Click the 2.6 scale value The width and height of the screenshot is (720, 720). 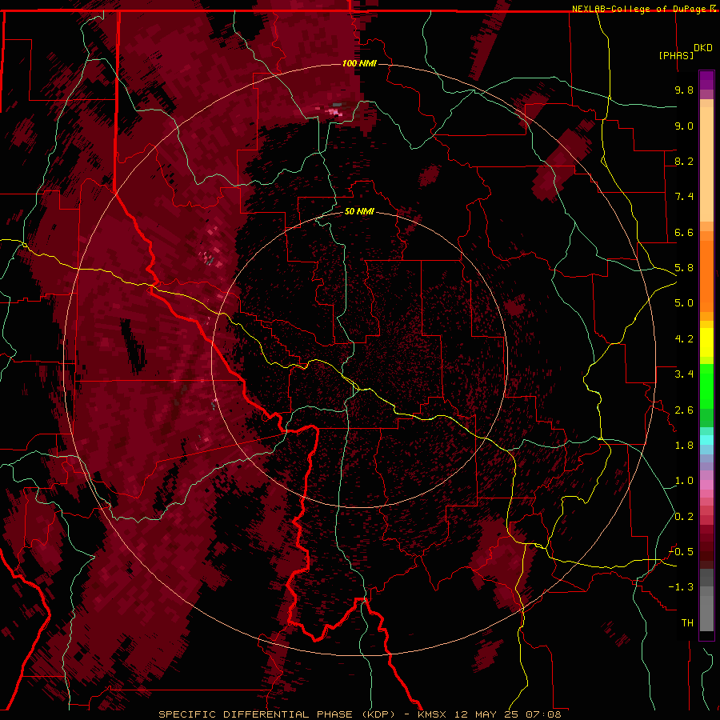click(x=684, y=410)
